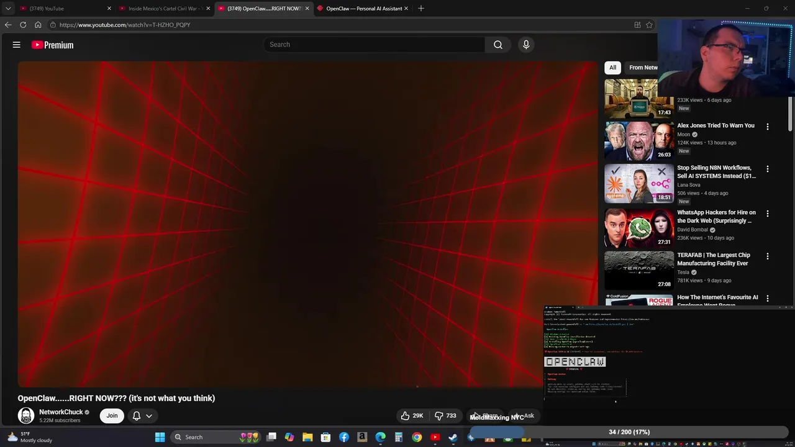The image size is (795, 447).
Task: Open Microsoft Store from the taskbar
Action: [325, 437]
